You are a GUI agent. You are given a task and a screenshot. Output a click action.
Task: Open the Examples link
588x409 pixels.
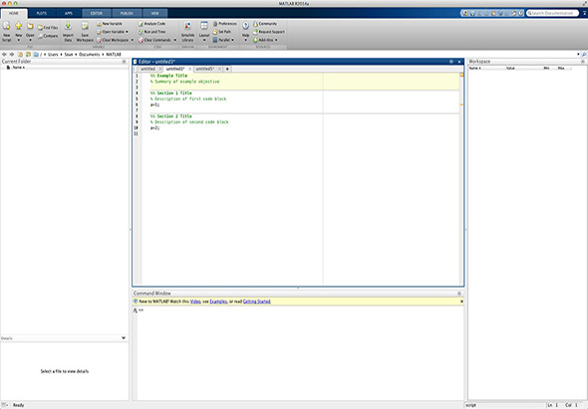pos(218,302)
